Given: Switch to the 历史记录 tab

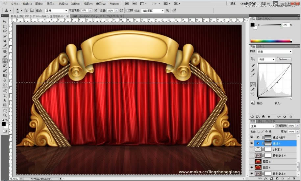Looking at the screenshot, I should [270, 121].
